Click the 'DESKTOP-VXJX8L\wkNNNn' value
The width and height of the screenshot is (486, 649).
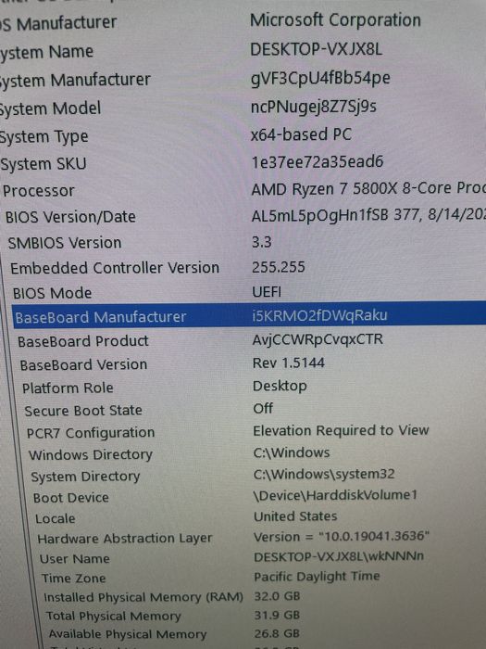(x=339, y=556)
